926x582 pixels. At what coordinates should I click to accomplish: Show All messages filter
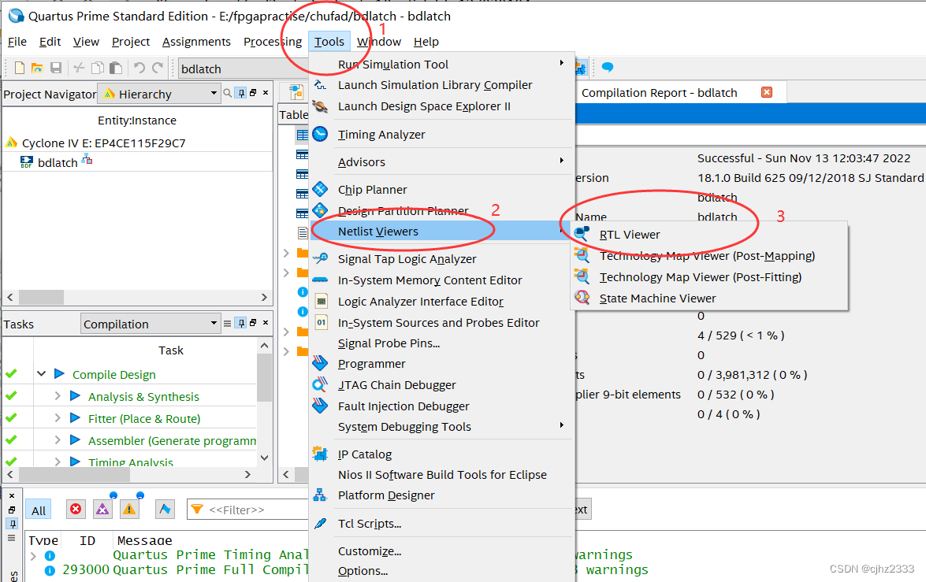click(39, 510)
